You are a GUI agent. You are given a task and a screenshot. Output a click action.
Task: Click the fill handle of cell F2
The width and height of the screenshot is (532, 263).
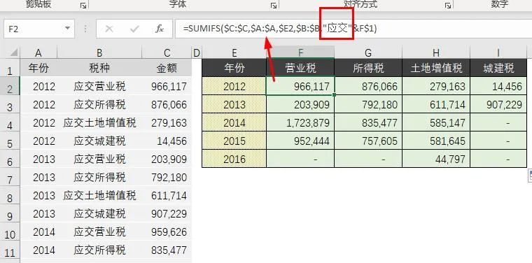[335, 95]
